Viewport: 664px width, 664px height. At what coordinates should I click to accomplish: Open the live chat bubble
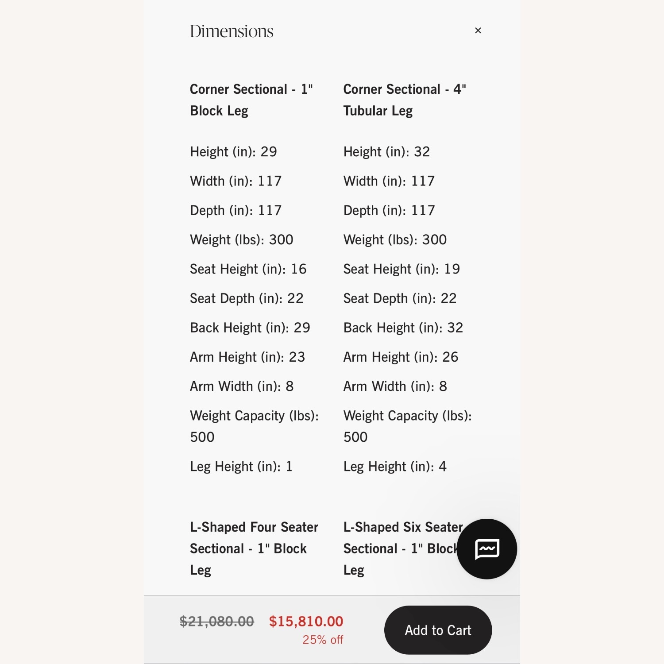pos(486,549)
